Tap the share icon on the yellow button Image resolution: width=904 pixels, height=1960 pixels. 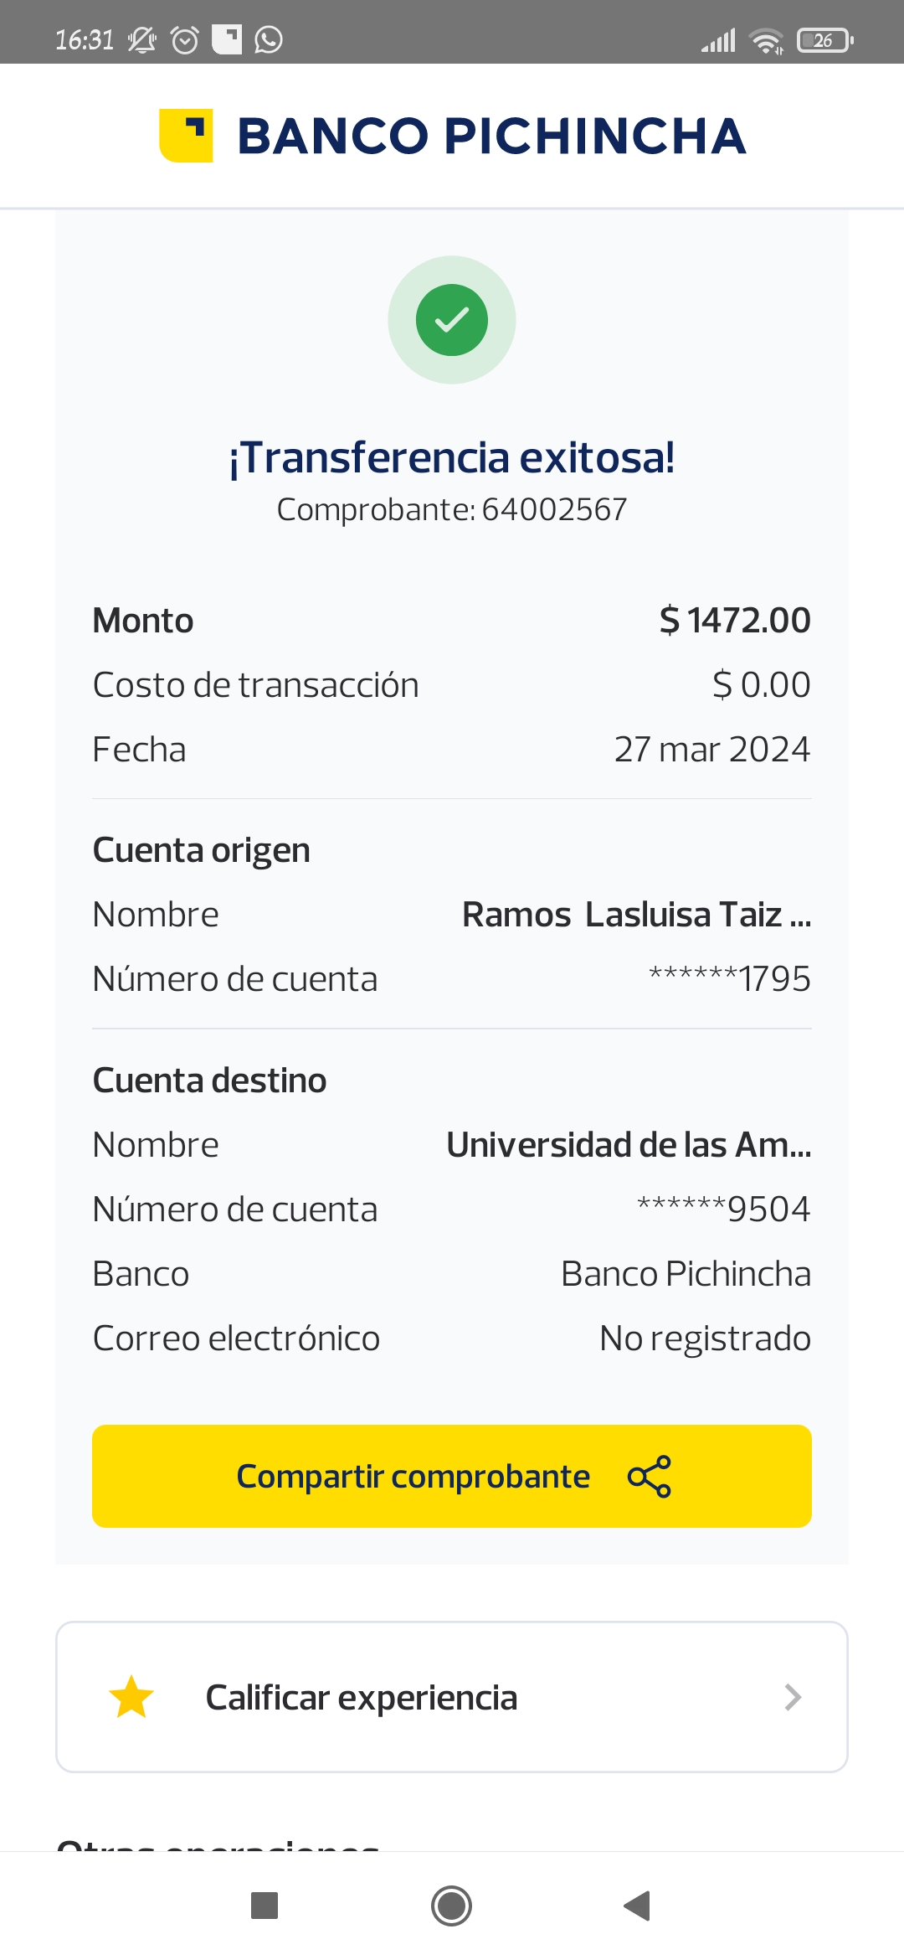[650, 1477]
